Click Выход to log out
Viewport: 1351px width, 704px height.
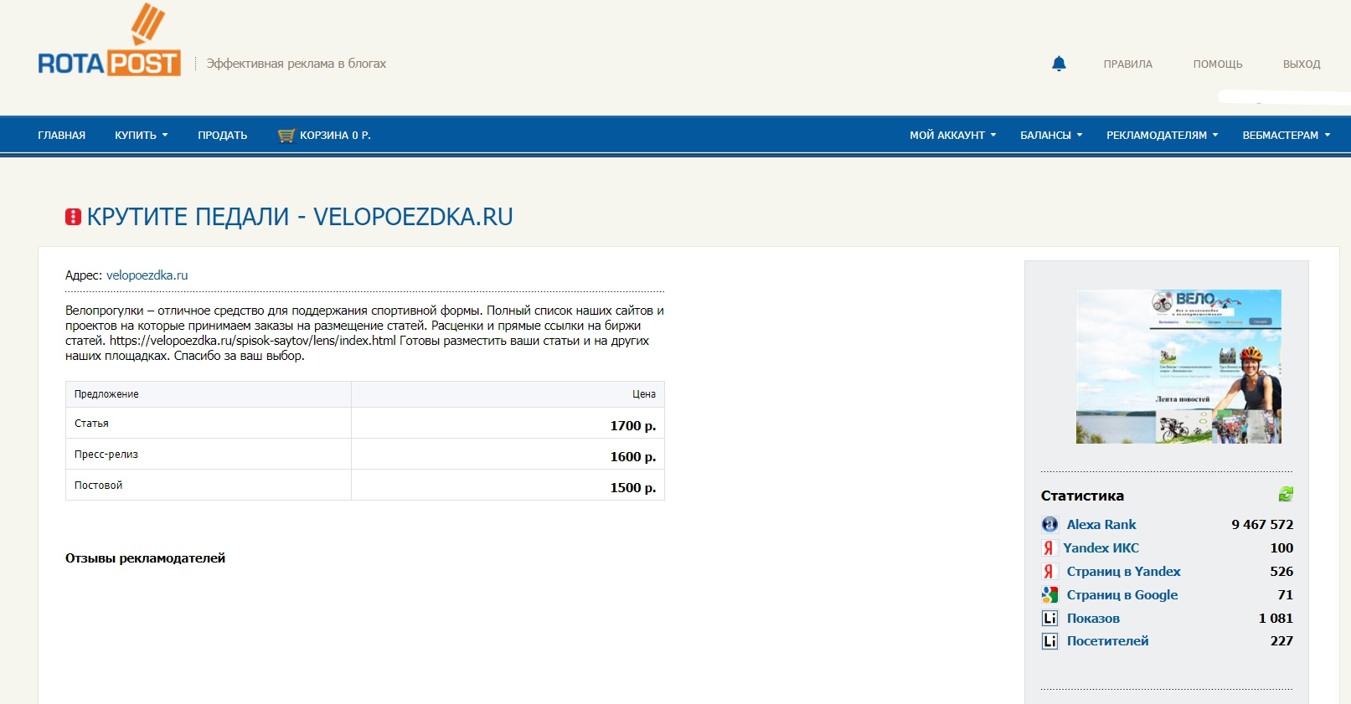tap(1302, 64)
